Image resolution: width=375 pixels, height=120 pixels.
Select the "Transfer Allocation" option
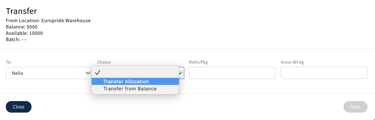click(126, 81)
